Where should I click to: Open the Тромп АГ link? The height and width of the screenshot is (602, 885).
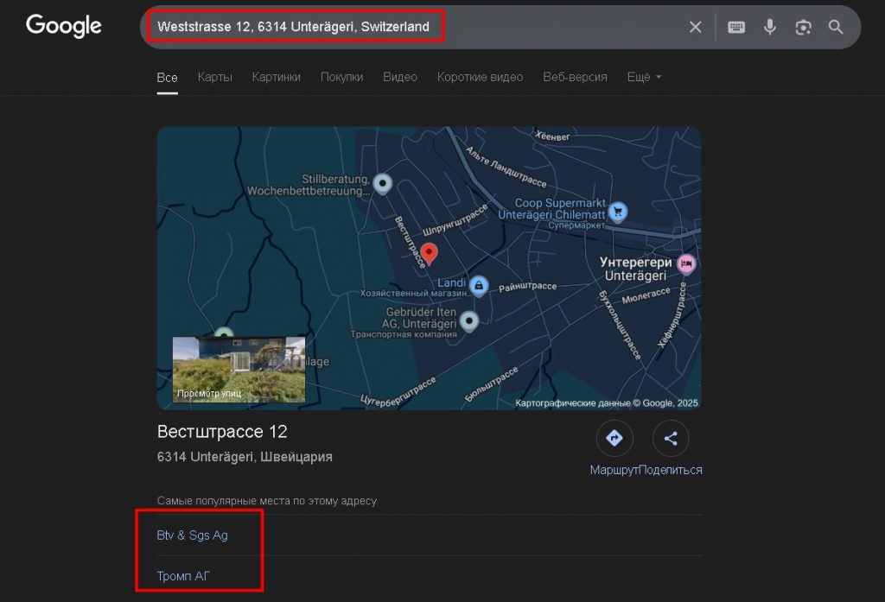coord(183,576)
